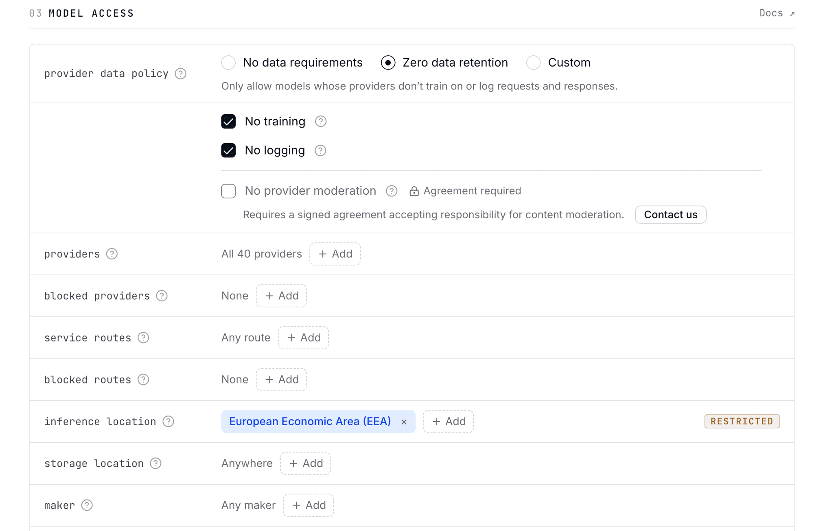Add another inference location
Image resolution: width=814 pixels, height=531 pixels.
click(x=448, y=421)
